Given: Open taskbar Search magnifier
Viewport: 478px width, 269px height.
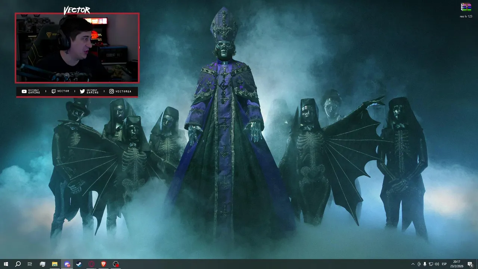Looking at the screenshot, I should tap(18, 264).
